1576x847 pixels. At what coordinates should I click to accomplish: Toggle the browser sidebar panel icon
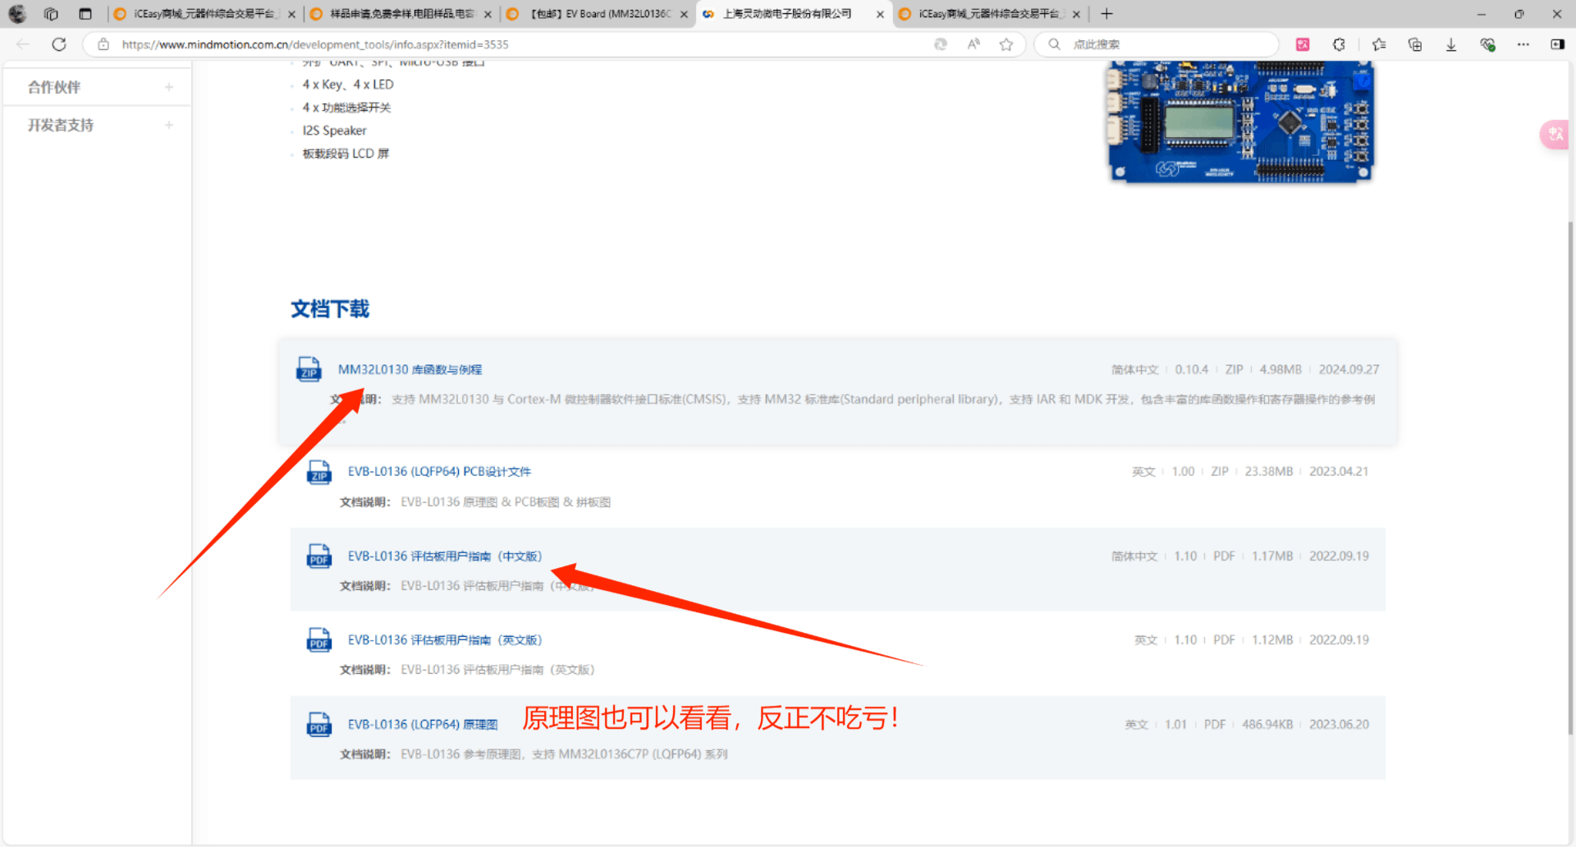pyautogui.click(x=1557, y=44)
